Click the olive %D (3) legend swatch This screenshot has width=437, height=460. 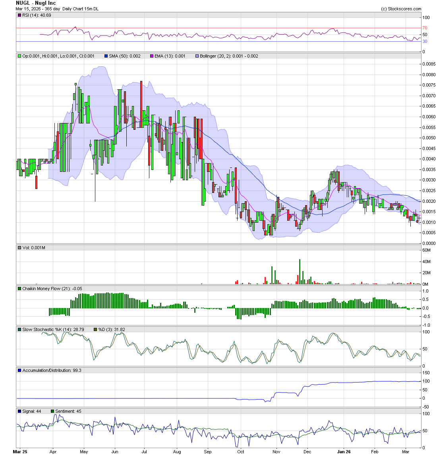95,329
